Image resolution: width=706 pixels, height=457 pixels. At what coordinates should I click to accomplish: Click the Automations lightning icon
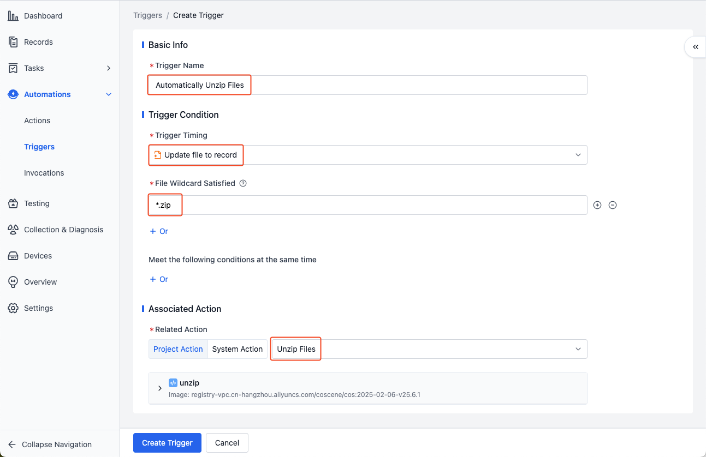[x=13, y=94]
